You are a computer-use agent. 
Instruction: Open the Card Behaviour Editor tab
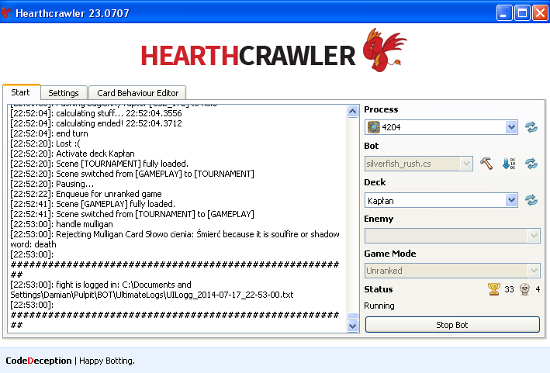coord(137,93)
